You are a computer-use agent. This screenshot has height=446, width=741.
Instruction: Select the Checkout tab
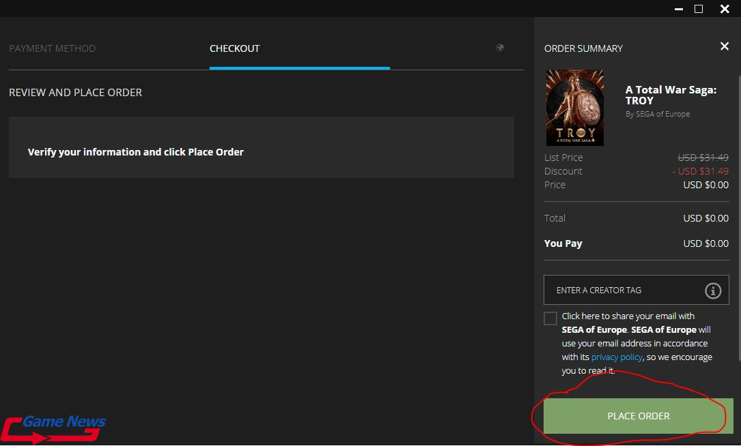click(x=234, y=48)
